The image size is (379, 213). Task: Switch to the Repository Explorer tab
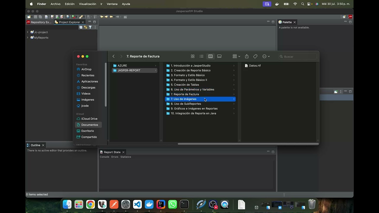click(x=39, y=22)
